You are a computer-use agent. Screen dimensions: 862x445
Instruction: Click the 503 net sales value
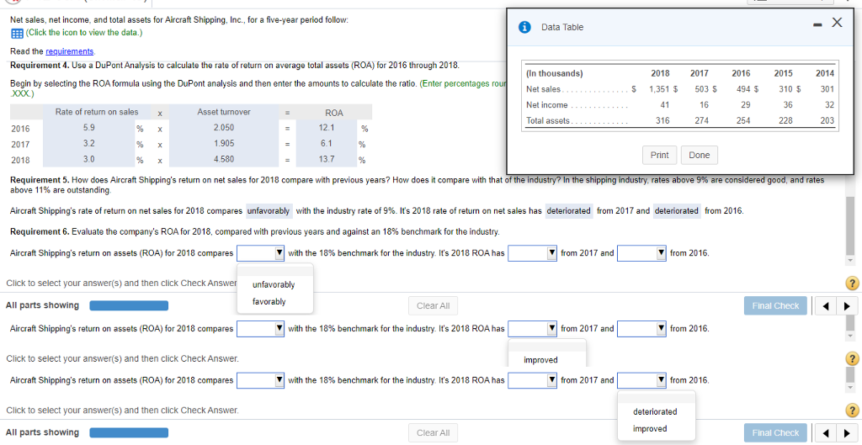(703, 89)
